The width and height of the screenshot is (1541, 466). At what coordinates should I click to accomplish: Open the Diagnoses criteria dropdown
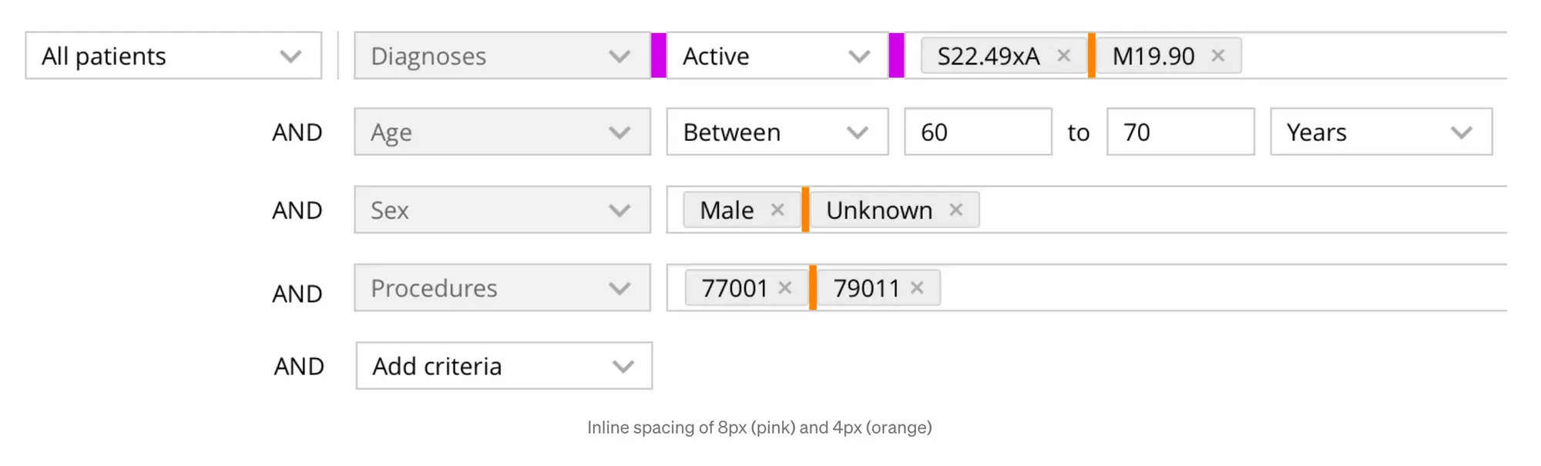point(502,56)
